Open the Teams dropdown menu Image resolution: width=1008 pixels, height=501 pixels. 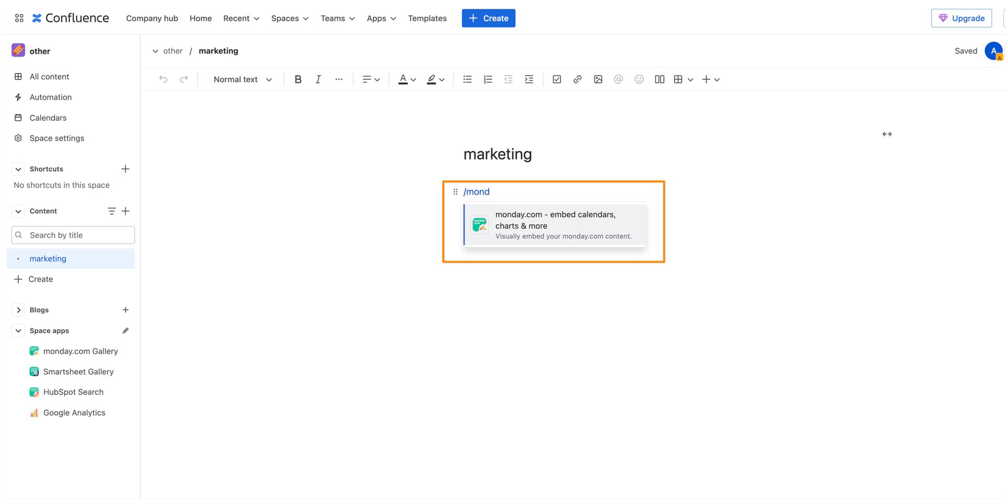tap(338, 18)
